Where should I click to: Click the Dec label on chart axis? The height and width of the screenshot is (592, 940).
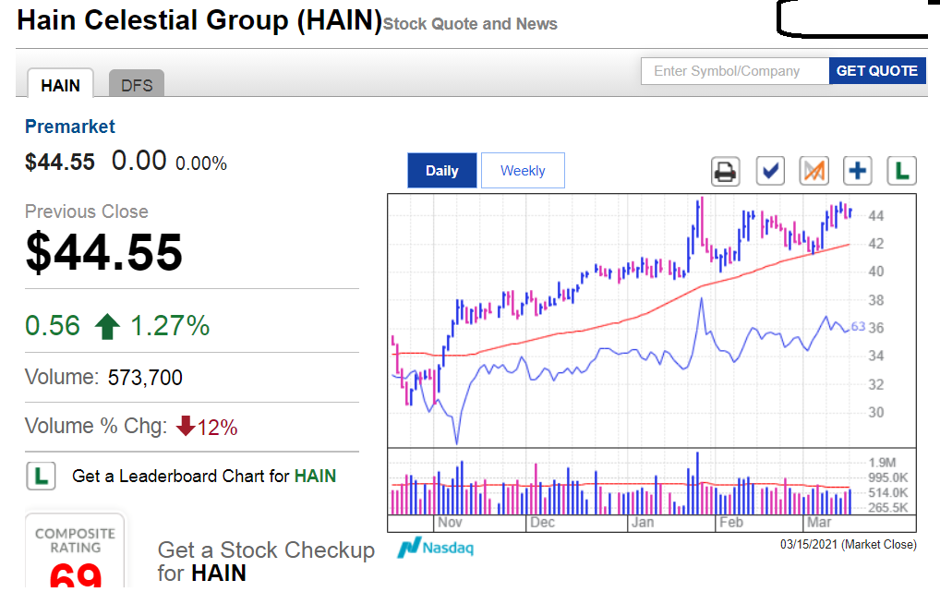[543, 523]
